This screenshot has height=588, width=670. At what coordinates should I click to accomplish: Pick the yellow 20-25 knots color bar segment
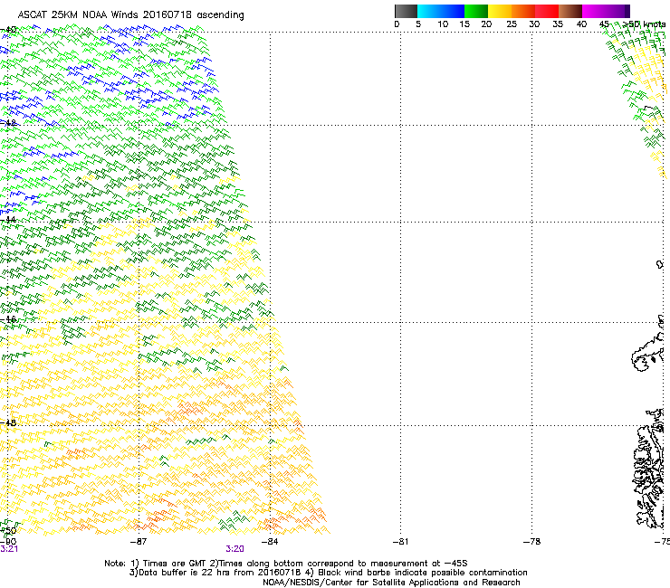[500, 11]
